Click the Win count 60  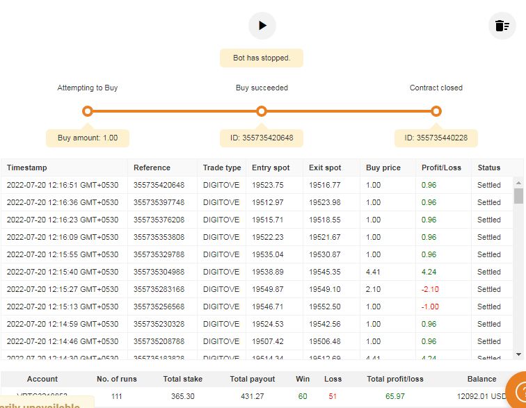pos(303,396)
